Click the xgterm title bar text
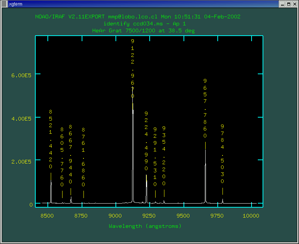 [x=15, y=4]
